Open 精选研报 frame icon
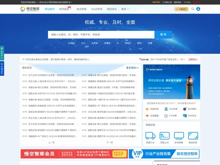This screenshot has height=165, width=220. [193, 136]
